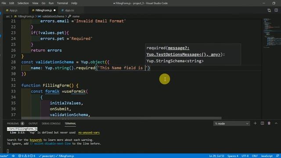This screenshot has width=281, height=158.
Task: Click the feedback icon in status bar
Action: [277, 156]
